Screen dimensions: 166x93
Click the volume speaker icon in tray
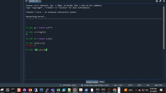pyautogui.click(x=147, y=90)
